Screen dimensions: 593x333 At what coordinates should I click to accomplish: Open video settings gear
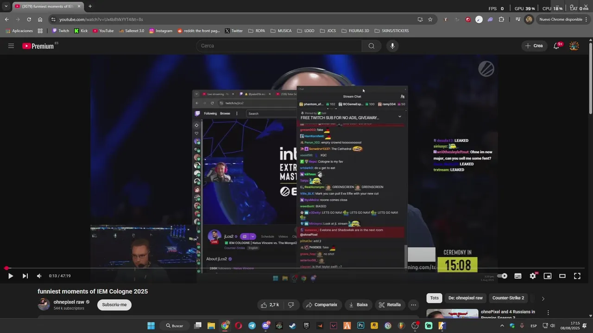(533, 276)
